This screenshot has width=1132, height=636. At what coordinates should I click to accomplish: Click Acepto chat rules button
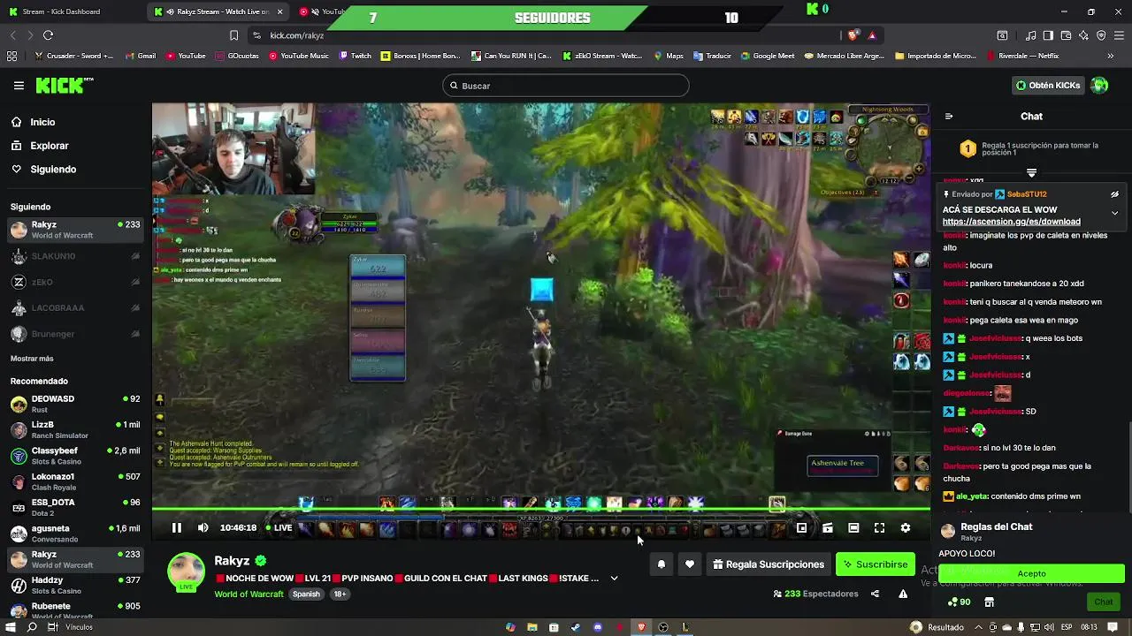1031,573
